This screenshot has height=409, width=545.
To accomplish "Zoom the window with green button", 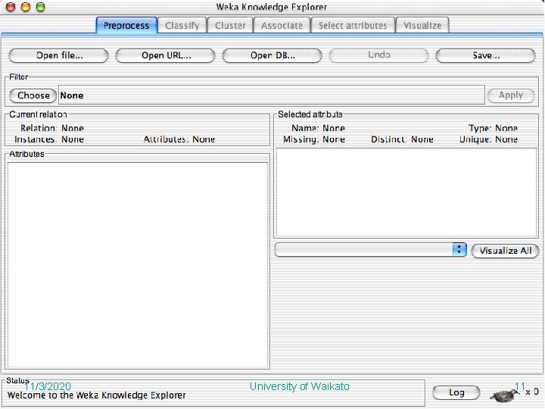I will point(41,7).
